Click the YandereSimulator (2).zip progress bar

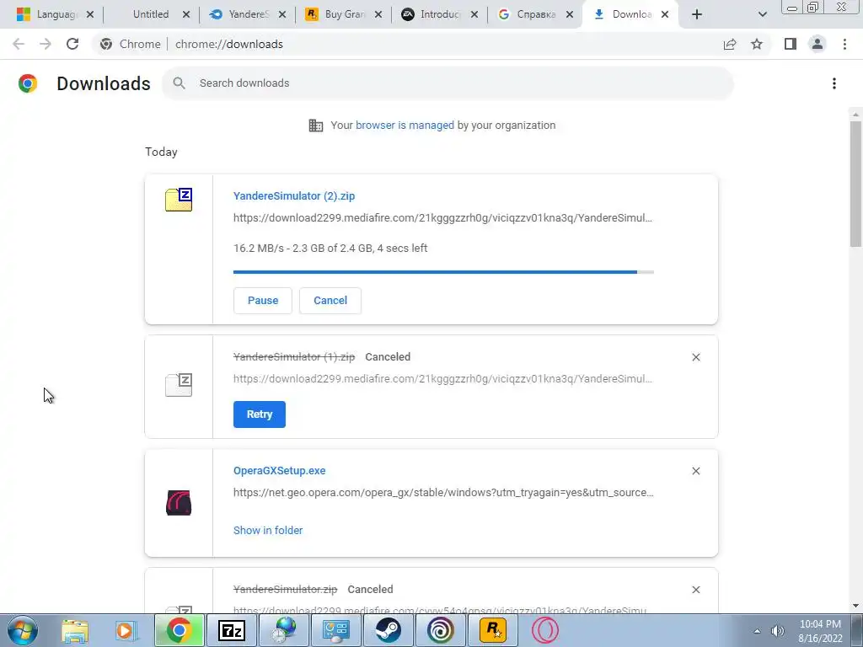443,272
